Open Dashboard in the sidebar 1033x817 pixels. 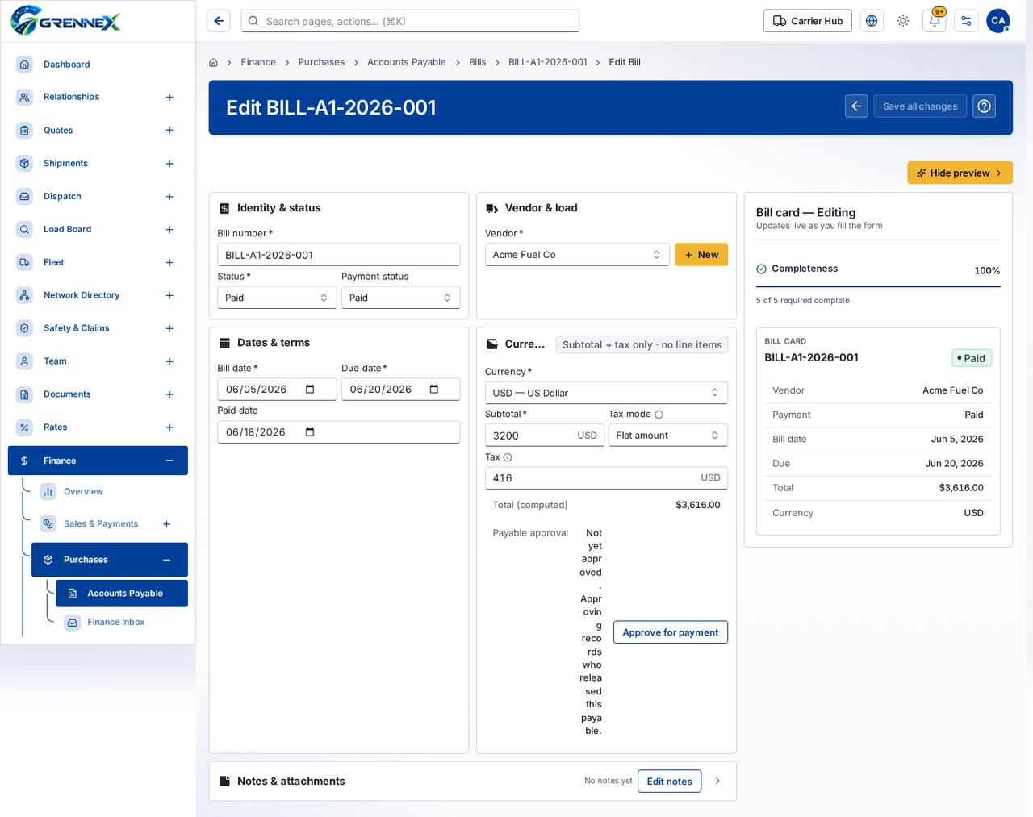pos(98,65)
